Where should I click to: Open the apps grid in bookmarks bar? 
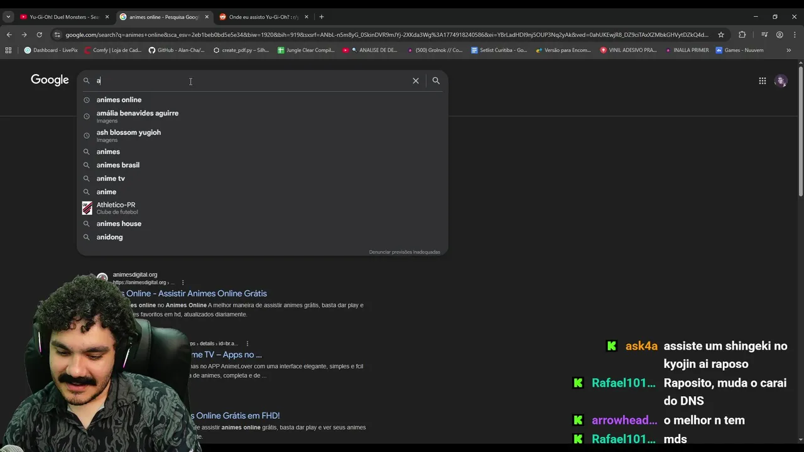(x=8, y=50)
